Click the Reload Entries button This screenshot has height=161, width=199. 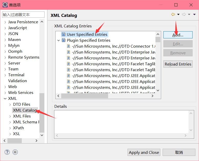(178, 64)
